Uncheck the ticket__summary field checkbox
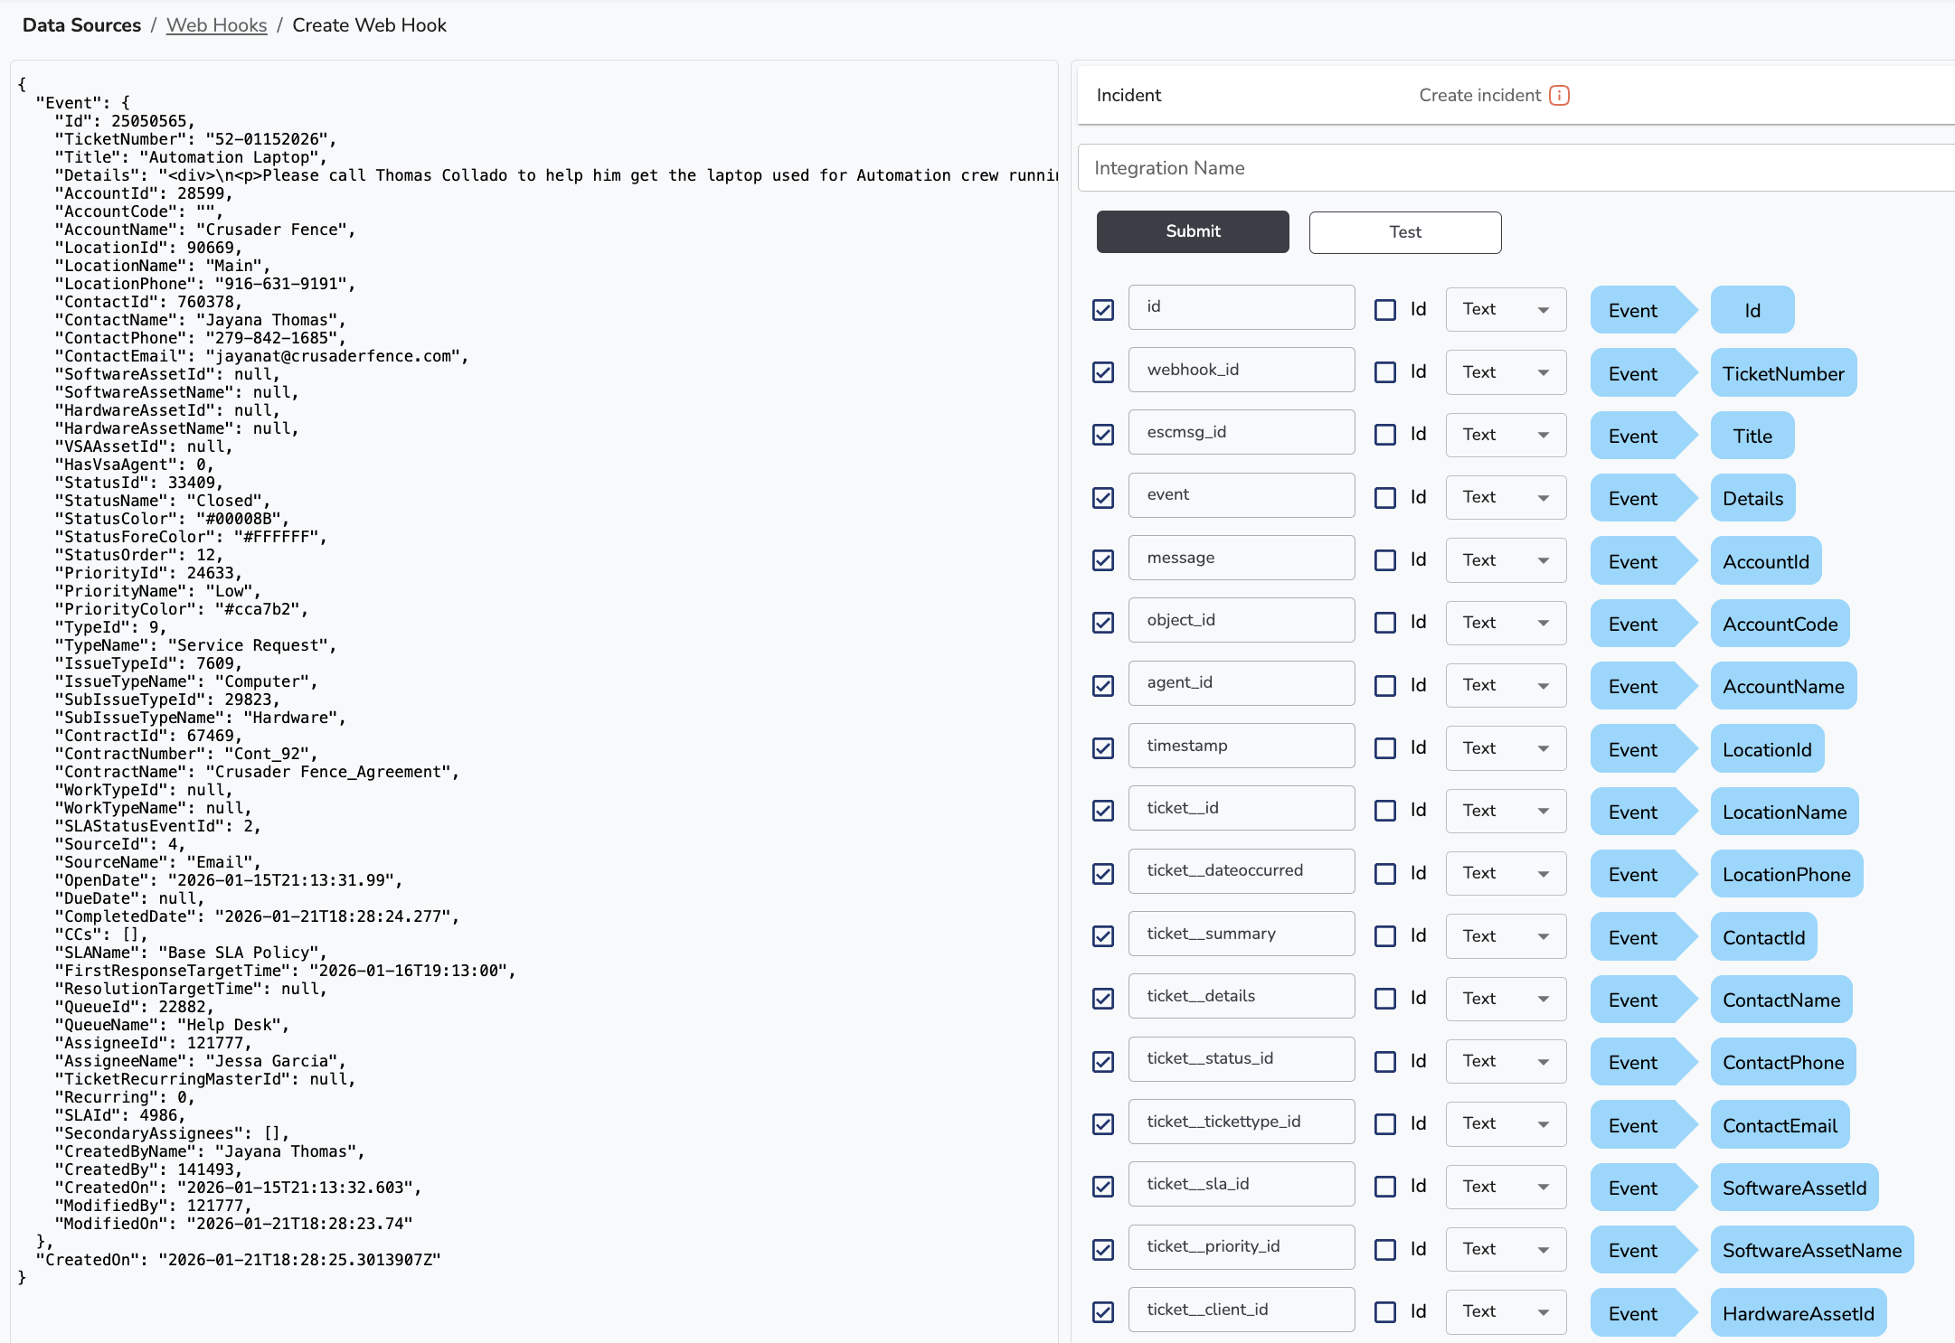1955x1343 pixels. pyautogui.click(x=1102, y=936)
